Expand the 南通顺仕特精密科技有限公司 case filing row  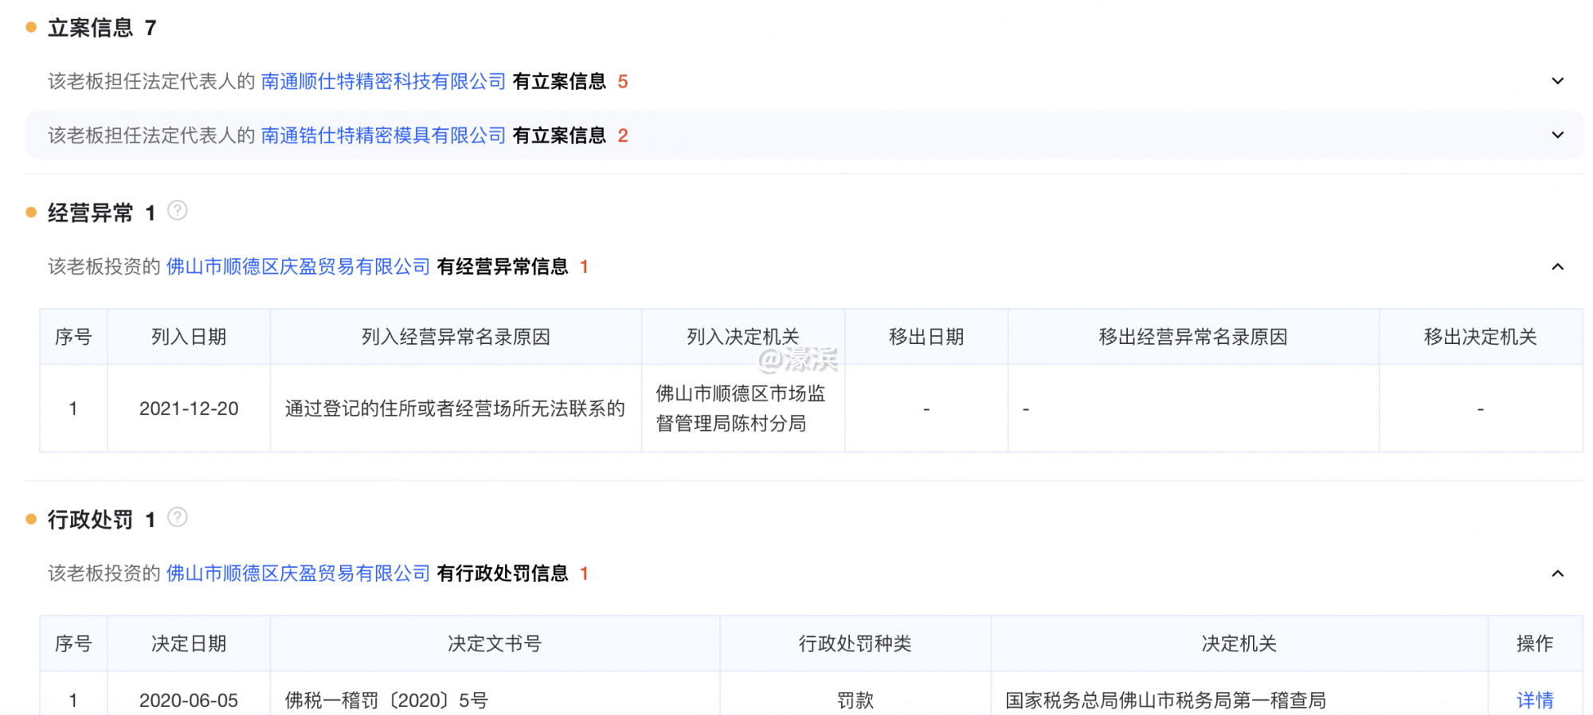[x=1557, y=81]
